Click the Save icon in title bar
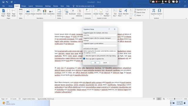This screenshot has width=188, height=106. (3, 2)
